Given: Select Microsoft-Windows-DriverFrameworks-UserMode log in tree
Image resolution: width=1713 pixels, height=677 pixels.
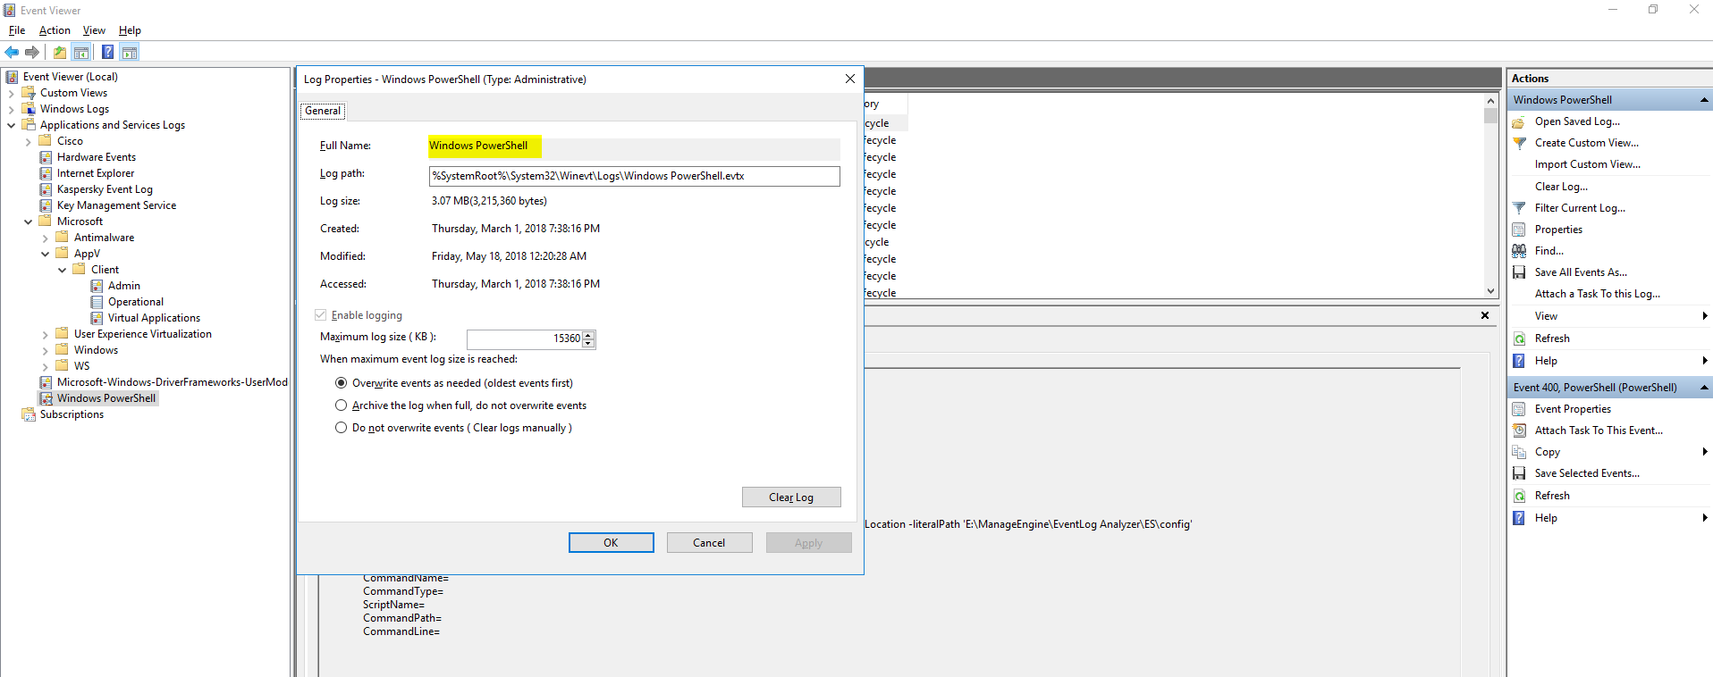Looking at the screenshot, I should tap(172, 382).
